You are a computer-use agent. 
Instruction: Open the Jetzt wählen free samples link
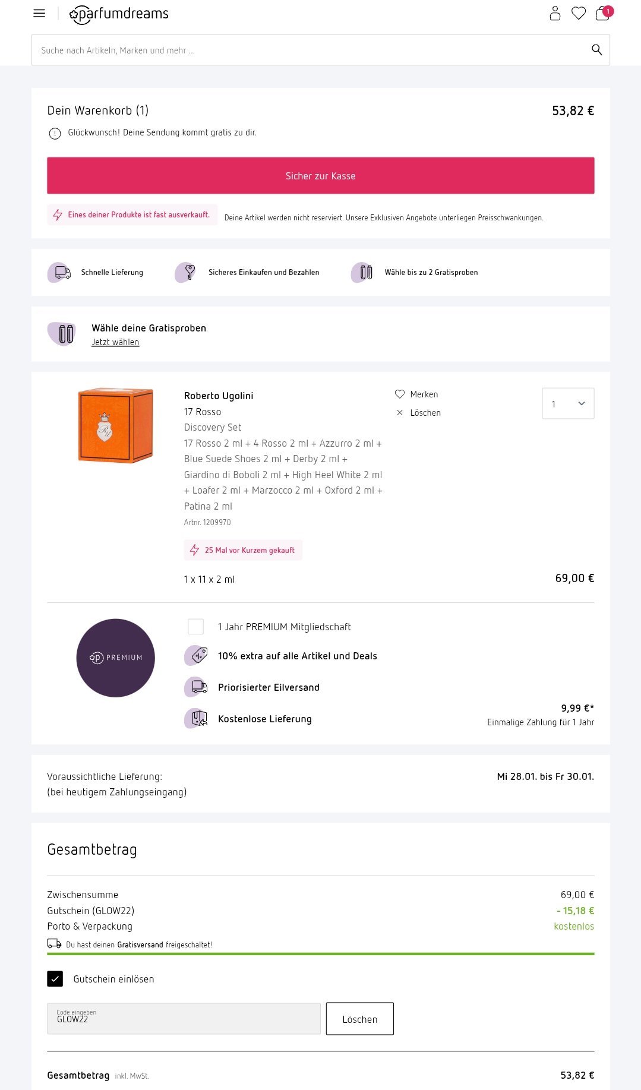pos(115,342)
